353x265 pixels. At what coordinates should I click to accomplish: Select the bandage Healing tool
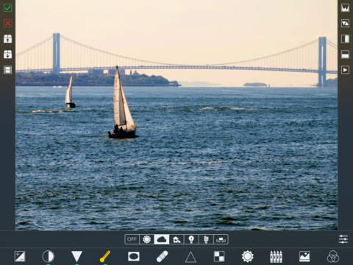point(162,257)
